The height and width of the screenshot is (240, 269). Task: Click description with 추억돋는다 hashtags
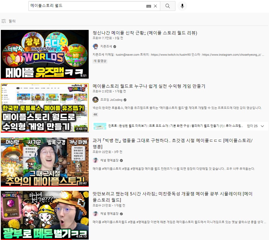[x=174, y=169]
